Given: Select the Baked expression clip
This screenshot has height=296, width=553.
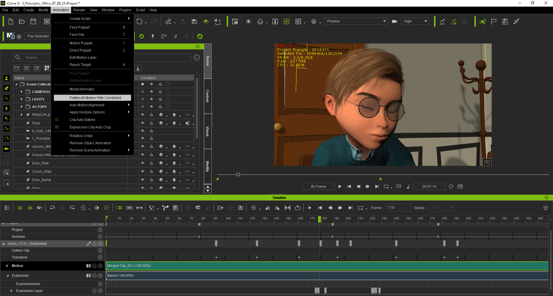Looking at the screenshot, I should click(x=327, y=276).
